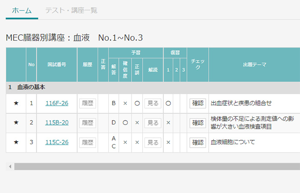Click the 復習 1 circle in 116F-26 row
Screen dimensions: 300x193
point(168,103)
